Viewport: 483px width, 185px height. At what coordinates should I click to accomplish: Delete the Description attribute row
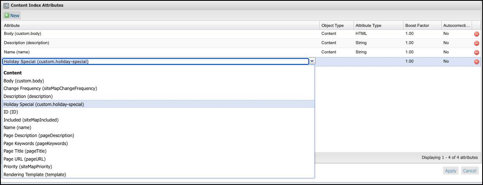tap(476, 44)
